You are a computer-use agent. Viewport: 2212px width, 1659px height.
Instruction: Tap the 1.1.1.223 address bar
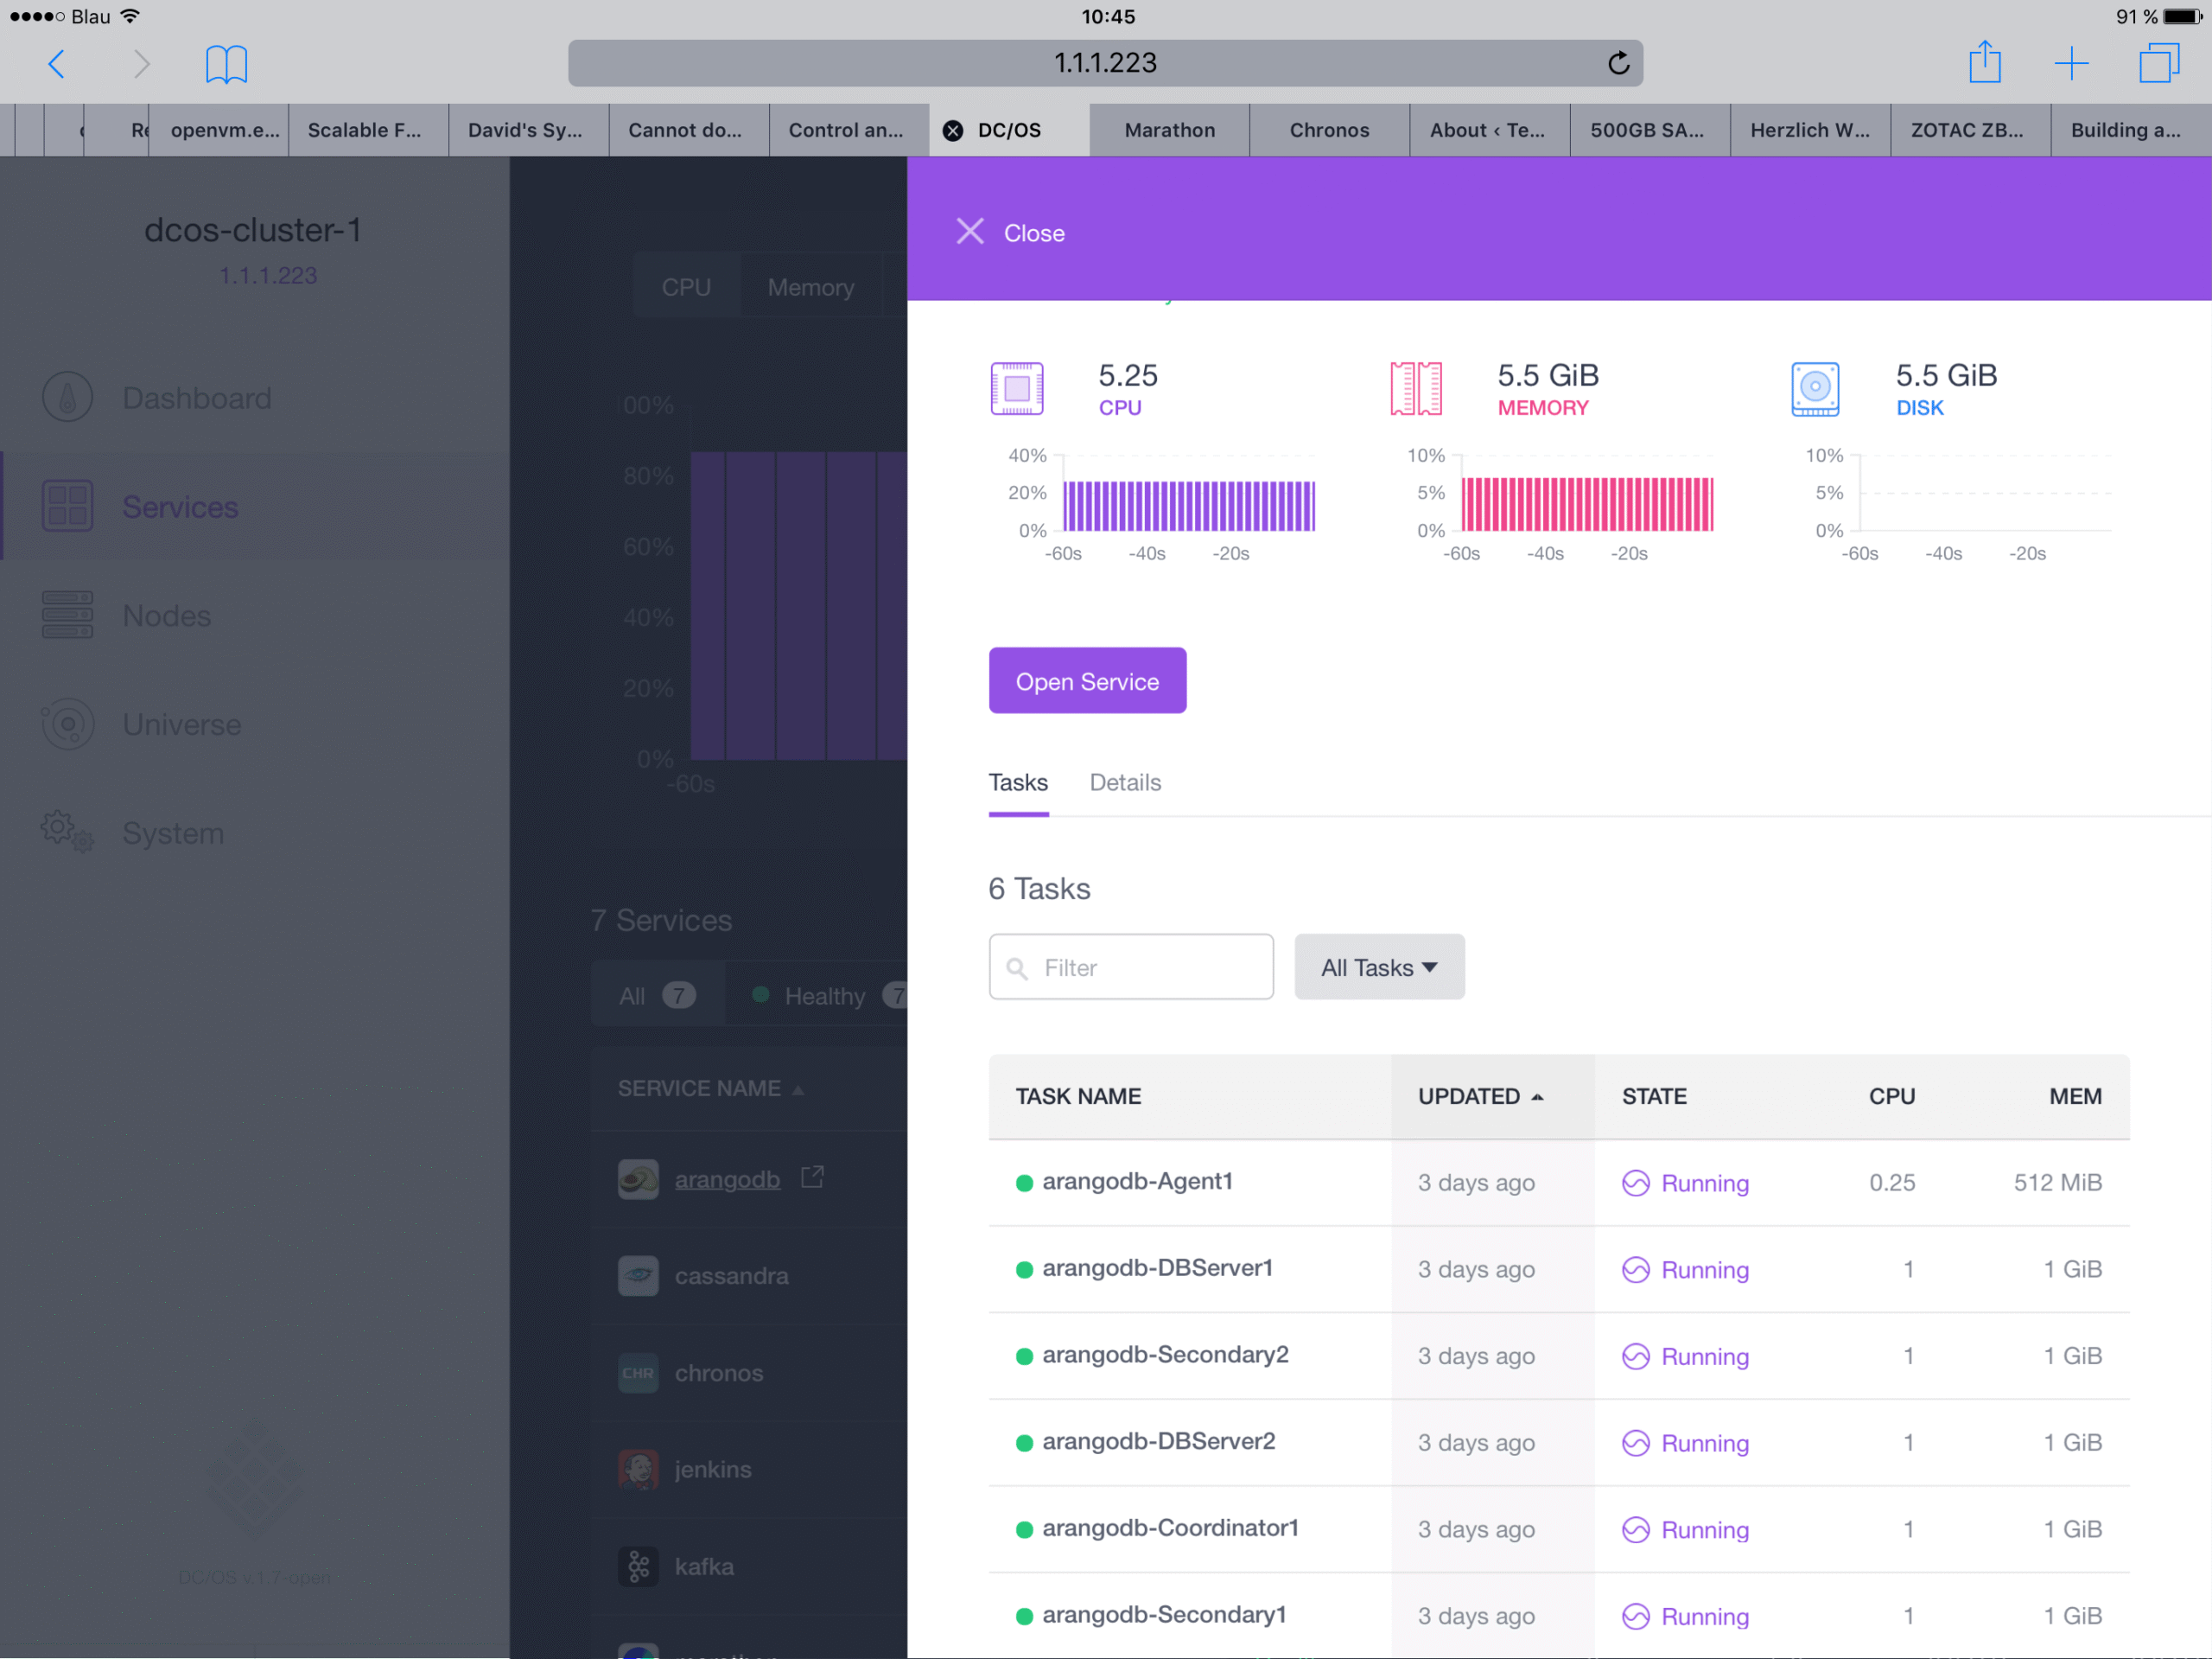click(x=1105, y=63)
